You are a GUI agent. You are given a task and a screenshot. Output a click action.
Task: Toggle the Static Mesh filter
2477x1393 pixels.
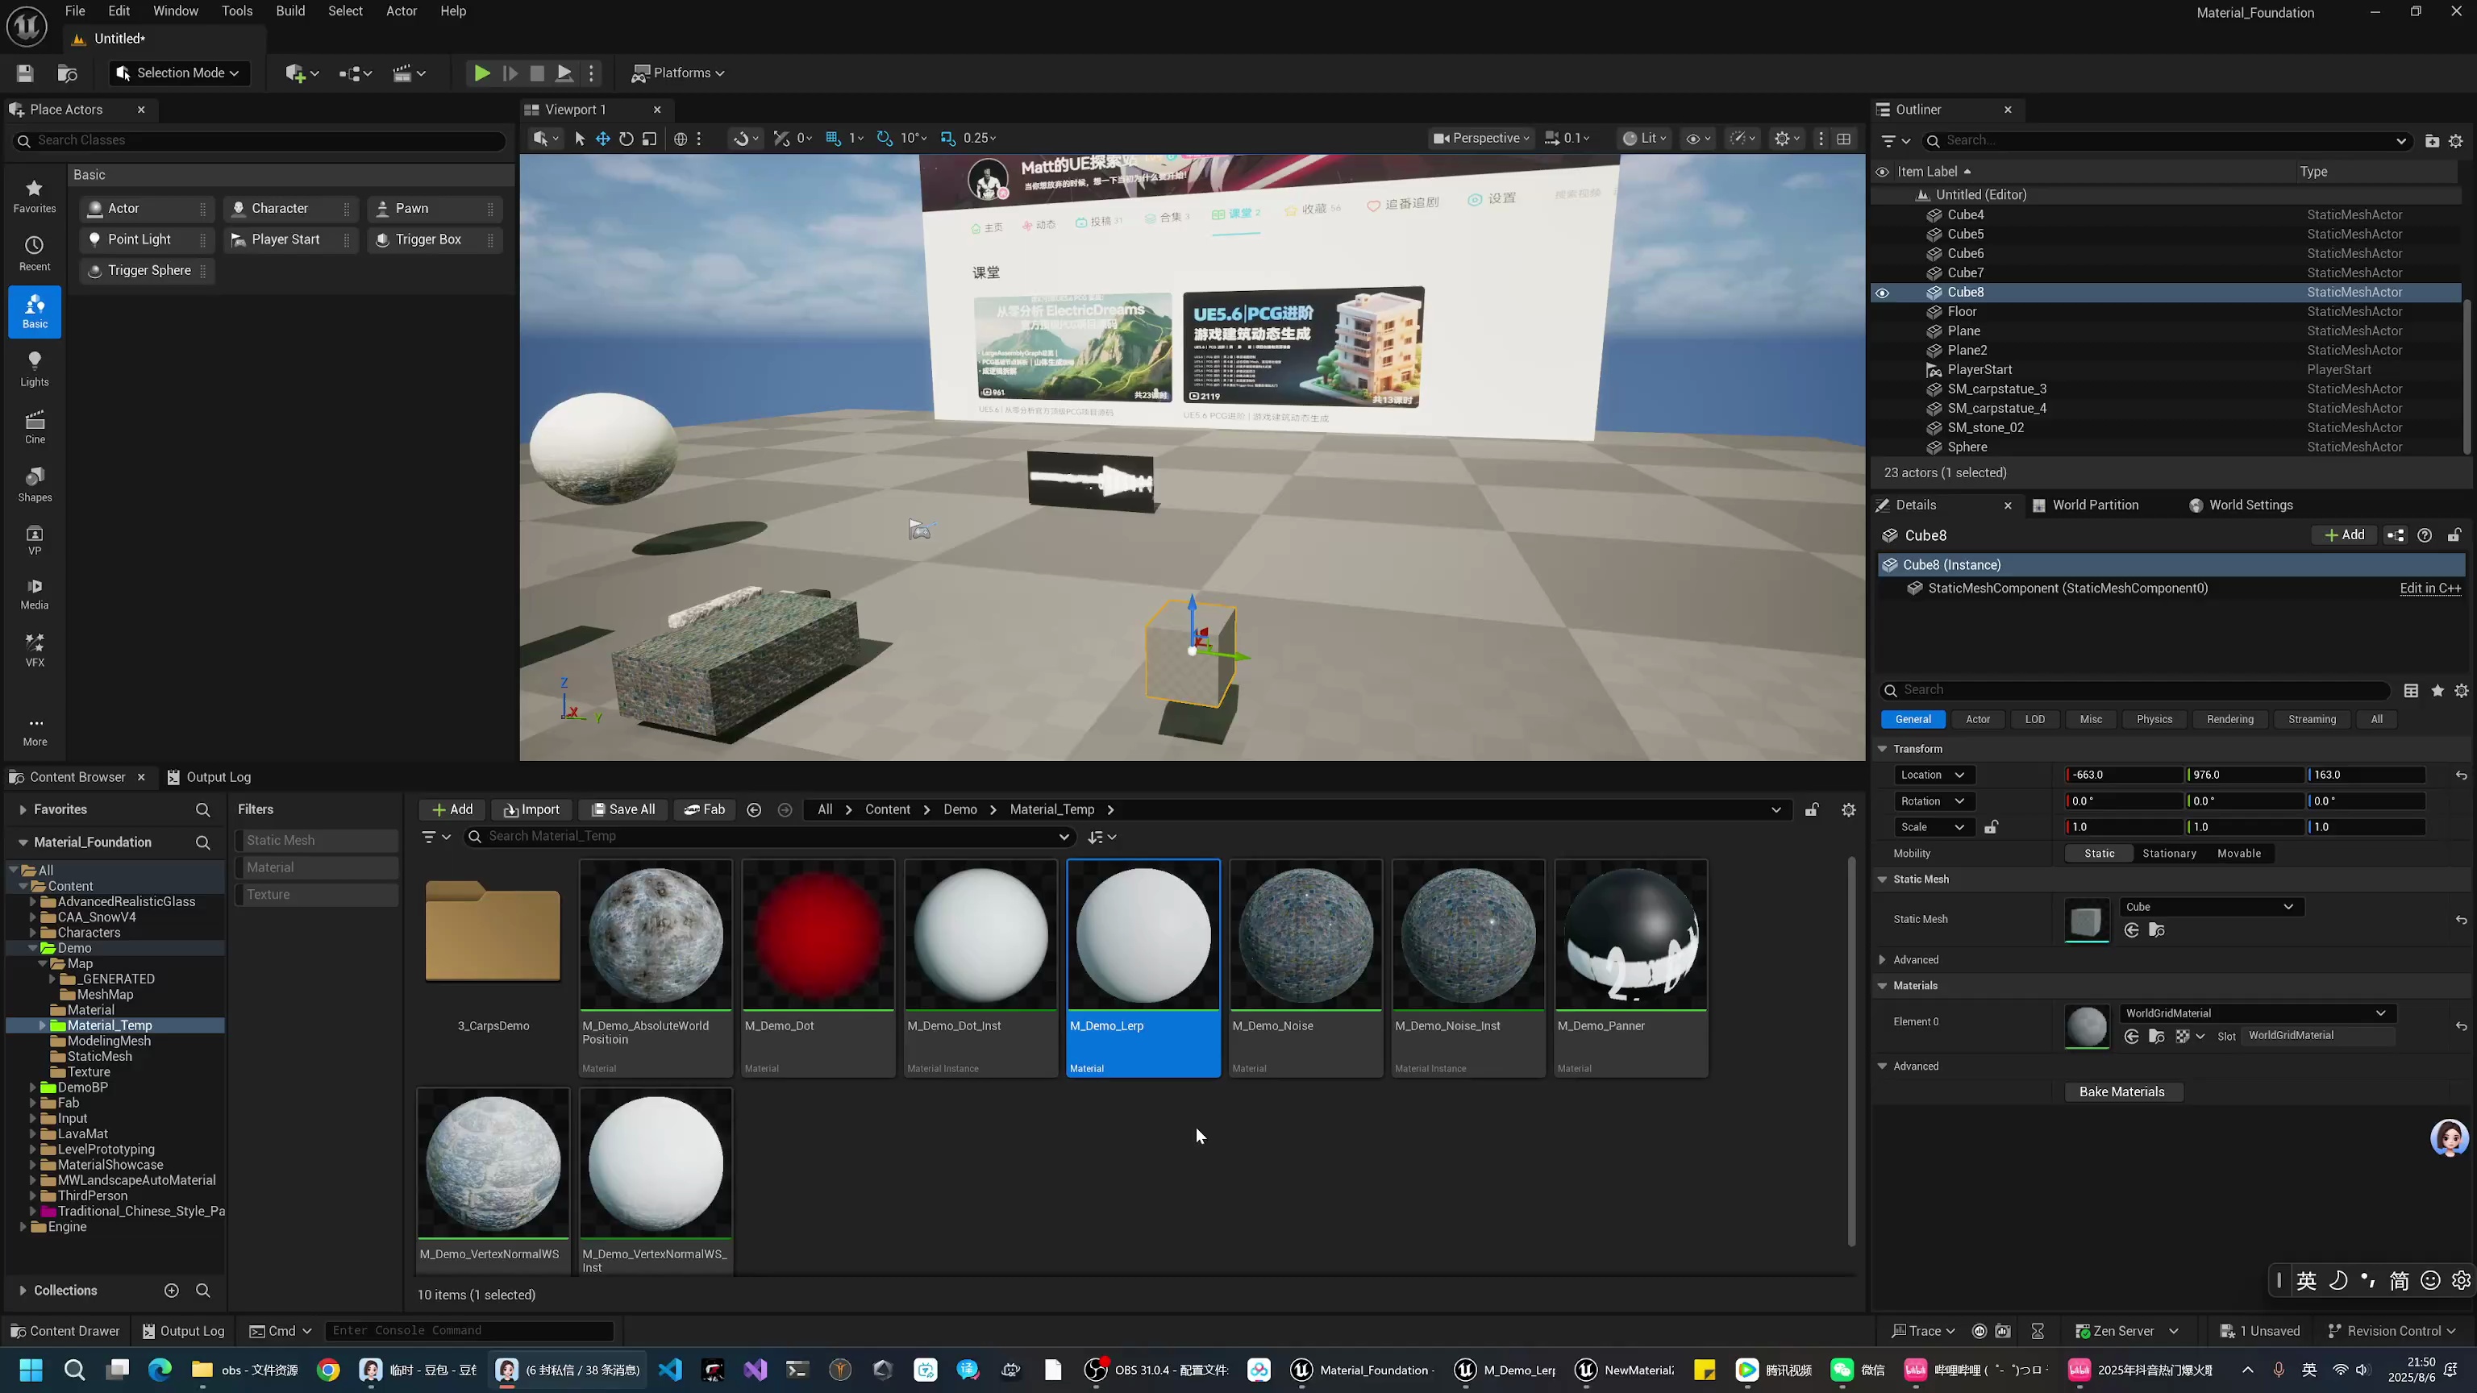point(316,840)
